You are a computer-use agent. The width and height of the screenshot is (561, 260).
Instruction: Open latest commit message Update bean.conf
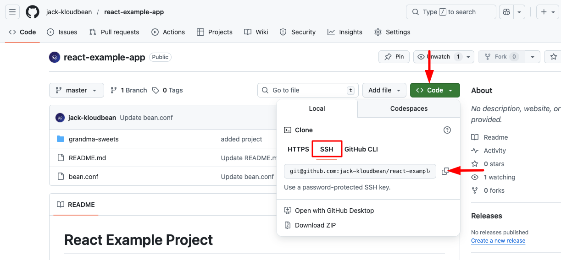click(146, 118)
